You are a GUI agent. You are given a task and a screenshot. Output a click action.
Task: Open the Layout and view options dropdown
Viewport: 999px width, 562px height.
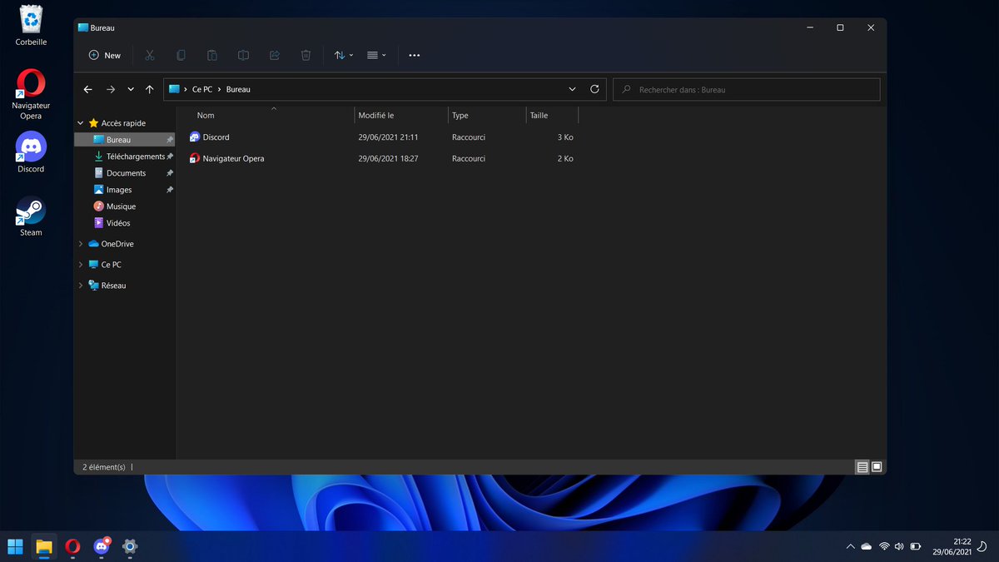(376, 55)
